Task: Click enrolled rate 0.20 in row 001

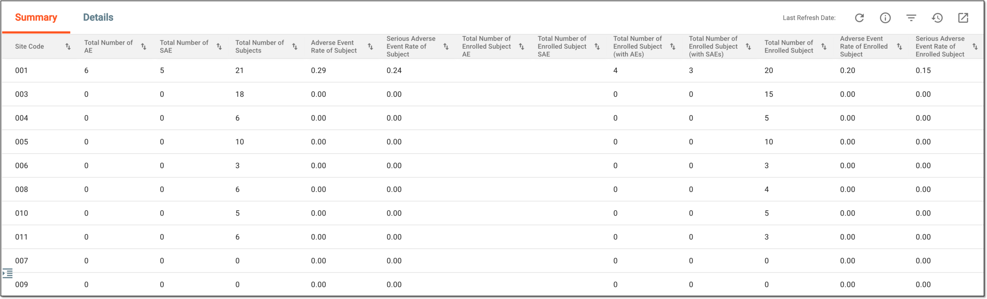Action: point(848,71)
